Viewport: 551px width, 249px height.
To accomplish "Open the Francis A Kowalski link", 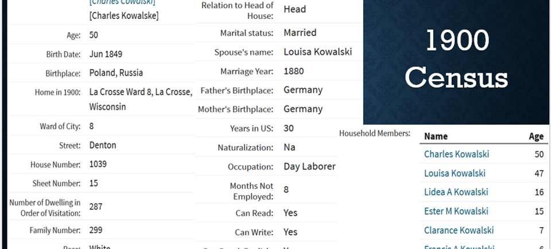I will click(x=459, y=247).
